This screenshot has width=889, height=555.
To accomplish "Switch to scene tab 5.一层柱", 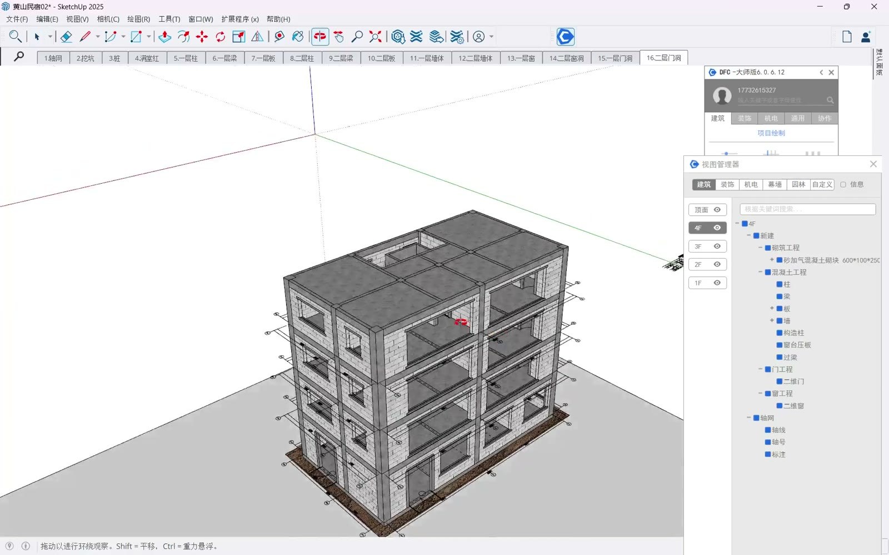I will pyautogui.click(x=186, y=58).
